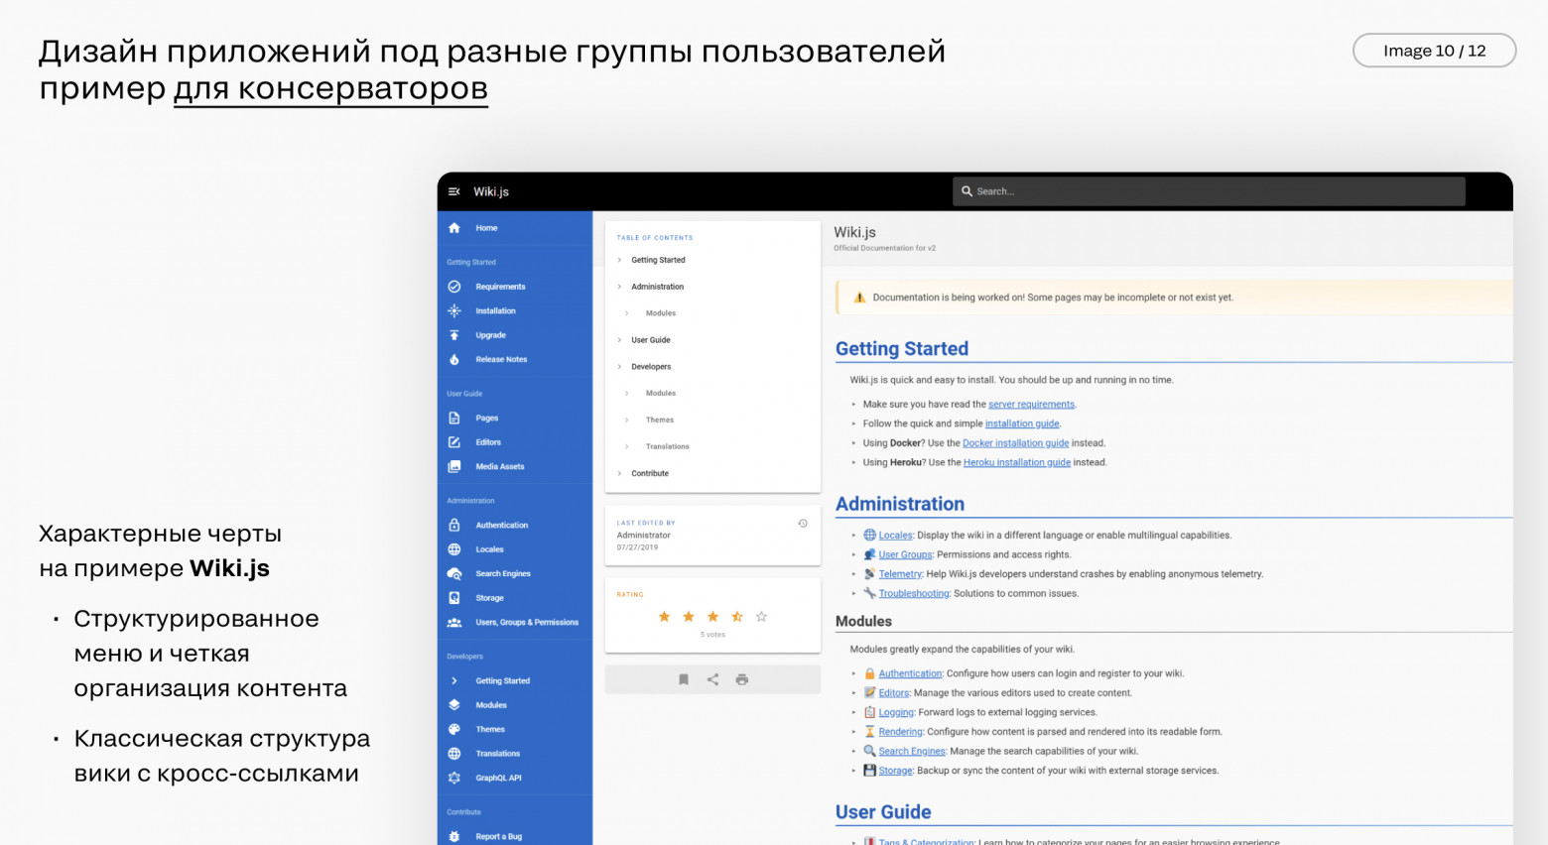Select the Authentication lock icon
Viewport: 1548px width, 845px height.
[453, 525]
